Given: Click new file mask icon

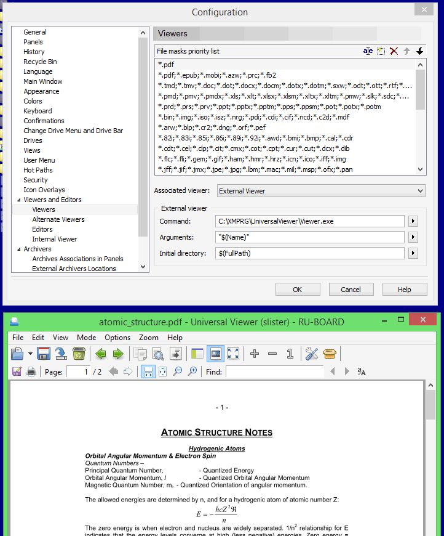Looking at the screenshot, I should click(x=381, y=51).
